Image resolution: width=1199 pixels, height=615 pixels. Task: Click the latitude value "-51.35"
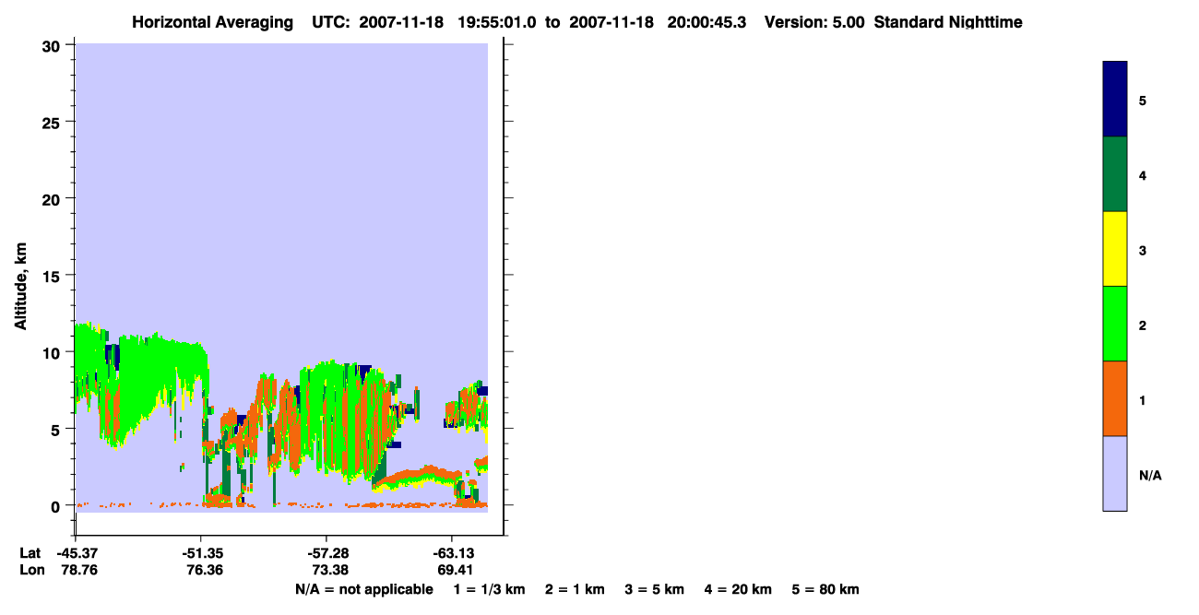coord(203,553)
